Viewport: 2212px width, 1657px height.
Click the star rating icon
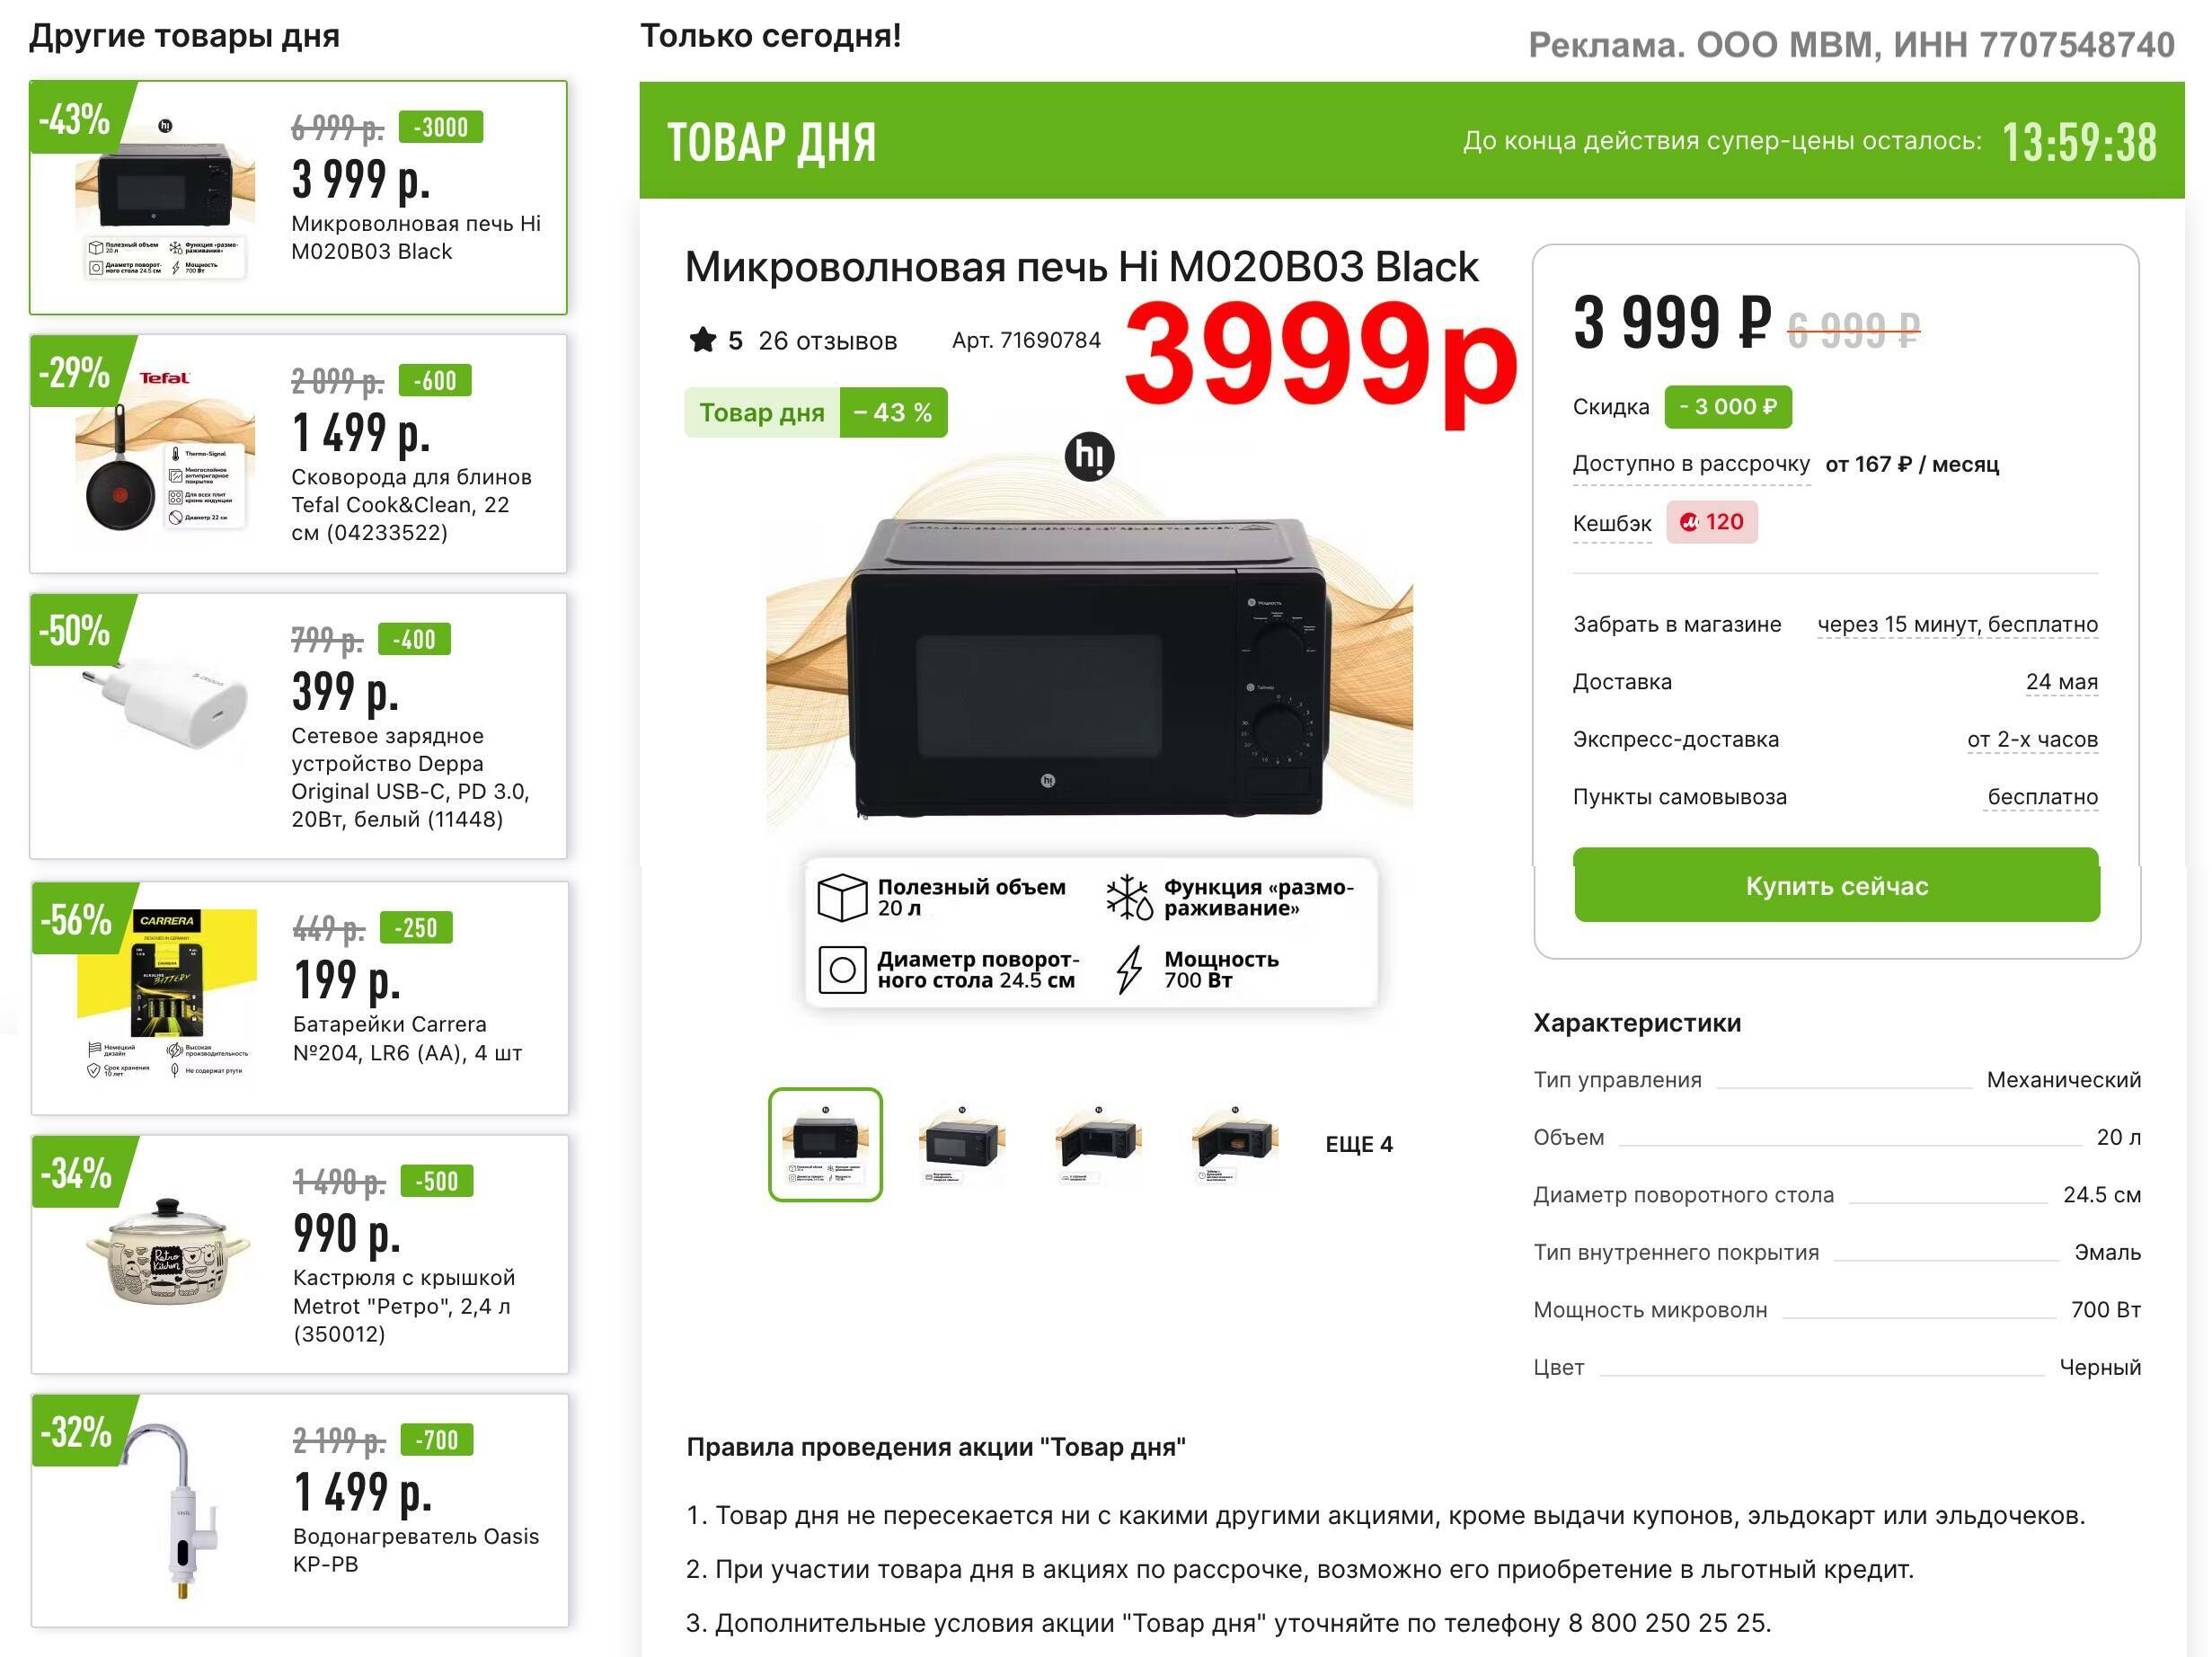[x=703, y=340]
